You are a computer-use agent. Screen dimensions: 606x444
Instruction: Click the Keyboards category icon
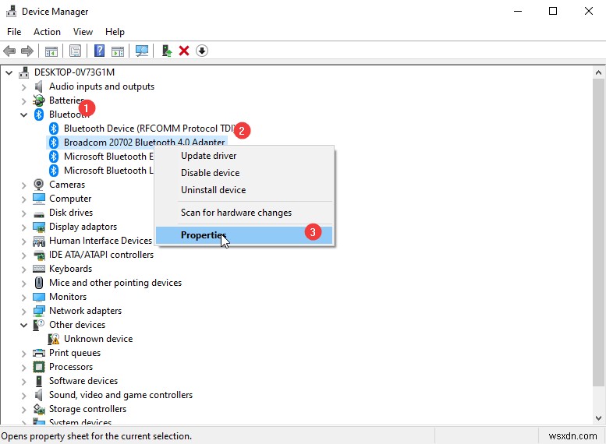[39, 269]
